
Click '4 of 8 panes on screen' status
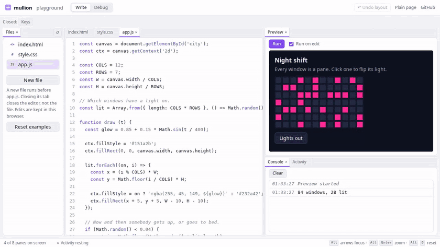point(25,243)
